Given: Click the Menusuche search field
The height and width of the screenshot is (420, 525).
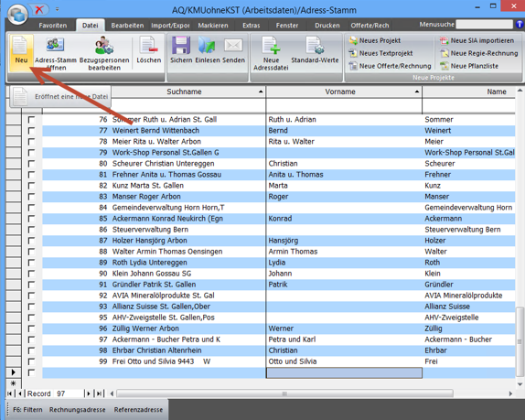Looking at the screenshot, I should (x=484, y=24).
